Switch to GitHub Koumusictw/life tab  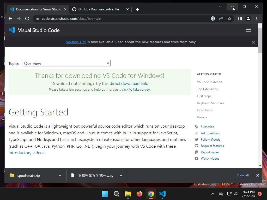(x=100, y=9)
